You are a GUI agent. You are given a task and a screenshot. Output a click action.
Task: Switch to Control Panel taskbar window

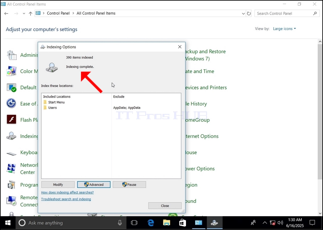(x=199, y=223)
